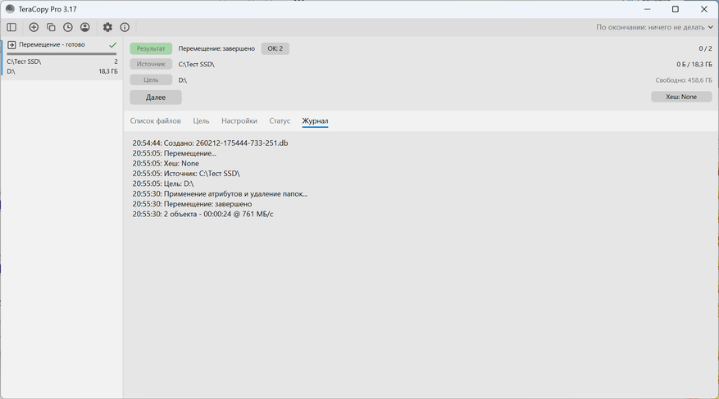Click the target path 'D:\' in header
The height and width of the screenshot is (399, 719).
click(183, 80)
